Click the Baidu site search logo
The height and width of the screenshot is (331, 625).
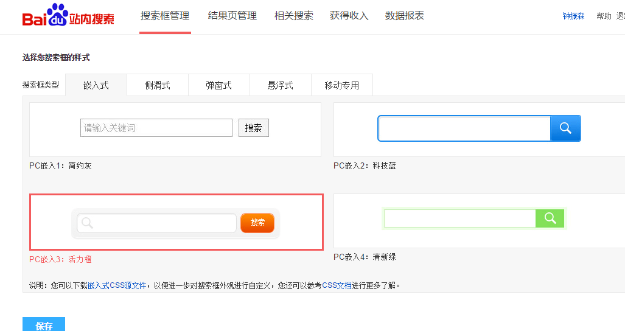68,16
